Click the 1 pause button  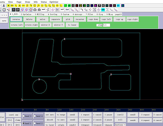(108, 115)
